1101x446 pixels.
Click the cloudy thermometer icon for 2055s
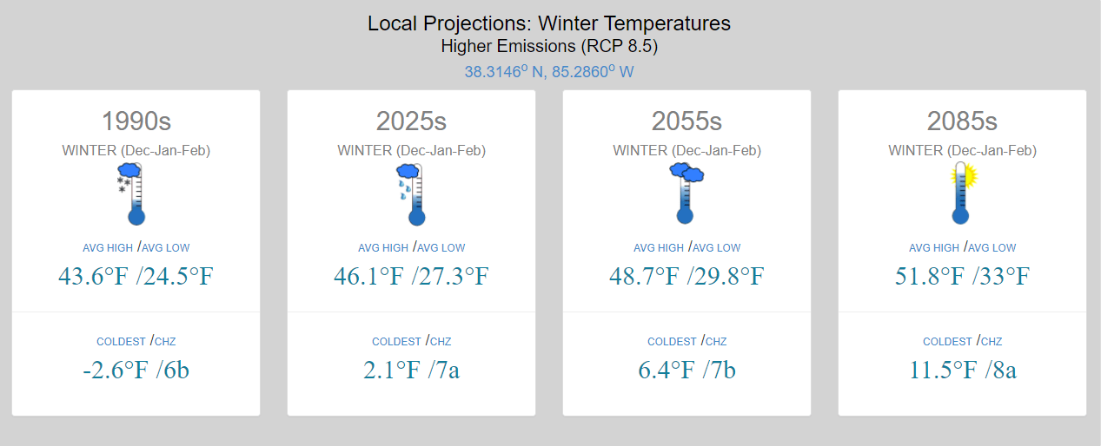[686, 194]
